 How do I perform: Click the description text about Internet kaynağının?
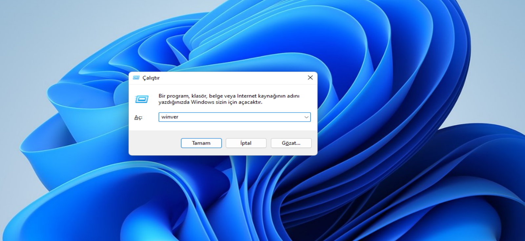[x=229, y=99]
